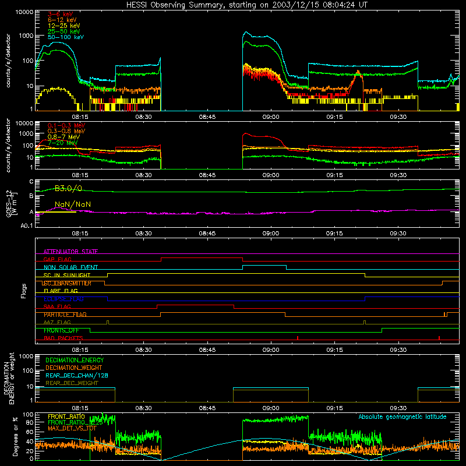Select the ATTENUATOR_STATE flag label

pyautogui.click(x=70, y=252)
